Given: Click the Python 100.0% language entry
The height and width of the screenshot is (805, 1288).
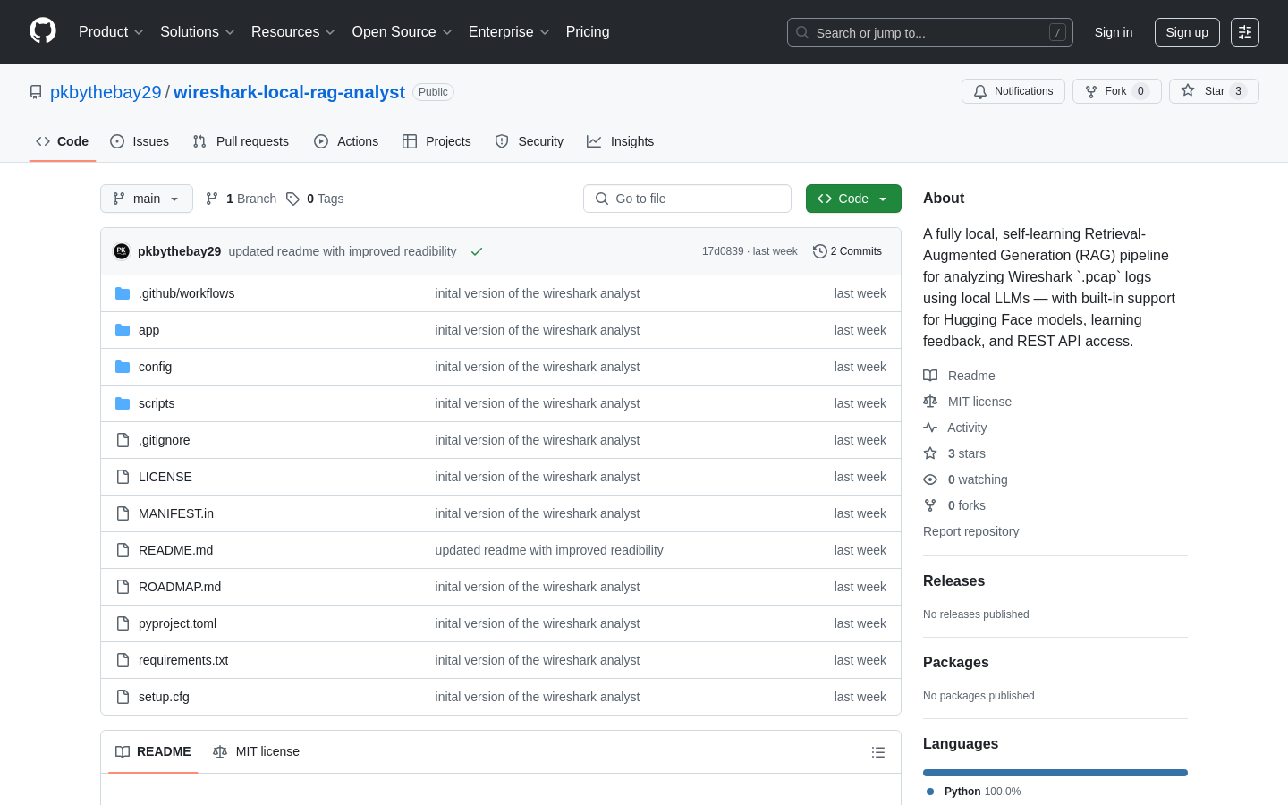Looking at the screenshot, I should 974,792.
